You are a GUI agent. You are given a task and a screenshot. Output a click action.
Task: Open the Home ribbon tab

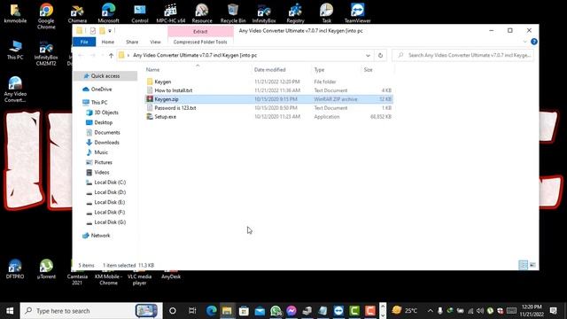pos(108,42)
